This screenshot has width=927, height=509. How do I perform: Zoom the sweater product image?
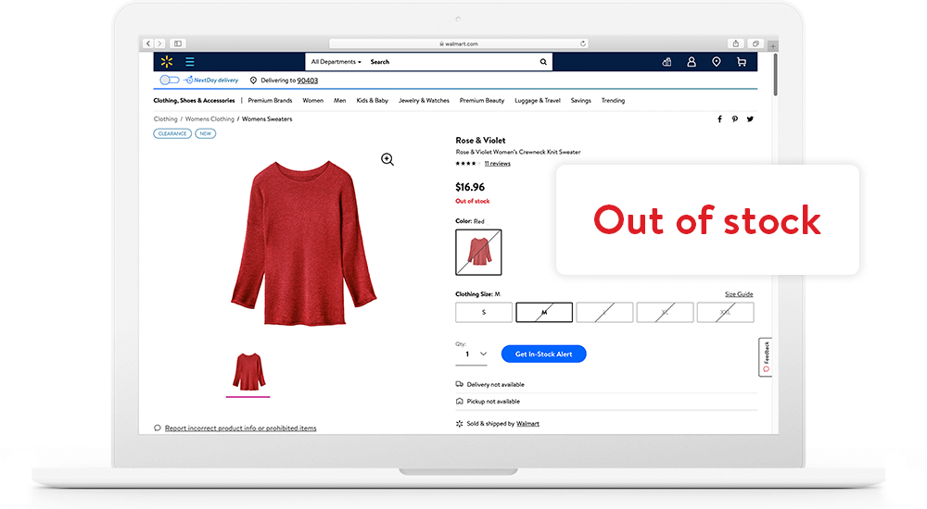coord(387,159)
